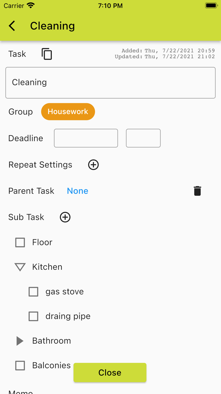The width and height of the screenshot is (221, 394).
Task: Delete the parent task with trash icon
Action: [x=197, y=191]
